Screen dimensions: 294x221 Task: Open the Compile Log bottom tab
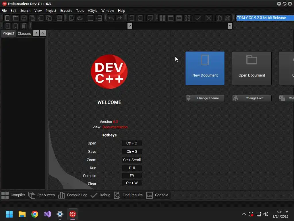[73, 195]
